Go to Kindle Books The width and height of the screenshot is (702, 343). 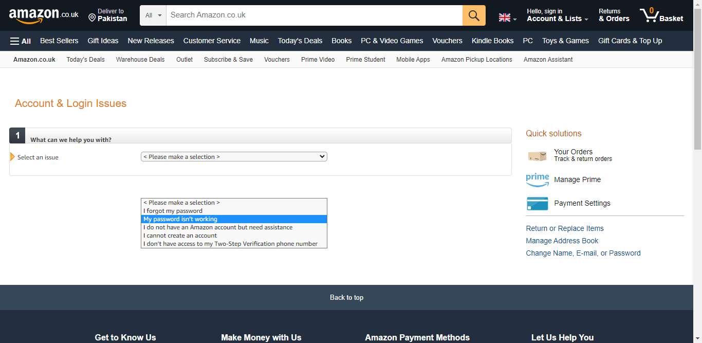[x=492, y=41]
